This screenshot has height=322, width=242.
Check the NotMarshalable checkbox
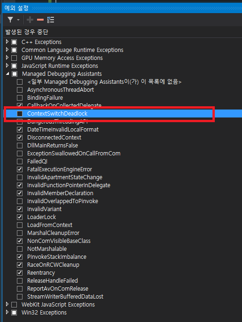(x=20, y=249)
